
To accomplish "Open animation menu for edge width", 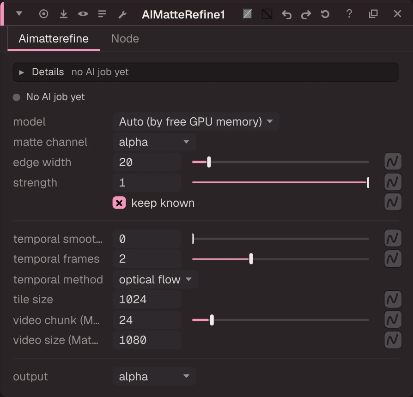I will 393,162.
